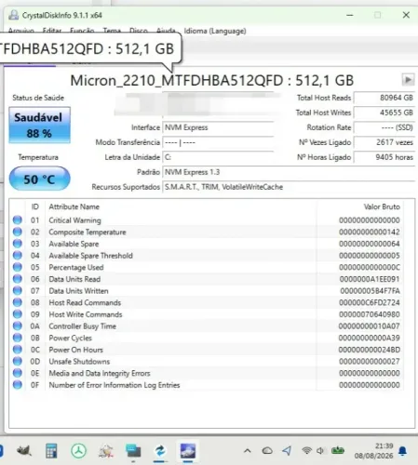
Task: Open the Editar menu
Action: [52, 31]
